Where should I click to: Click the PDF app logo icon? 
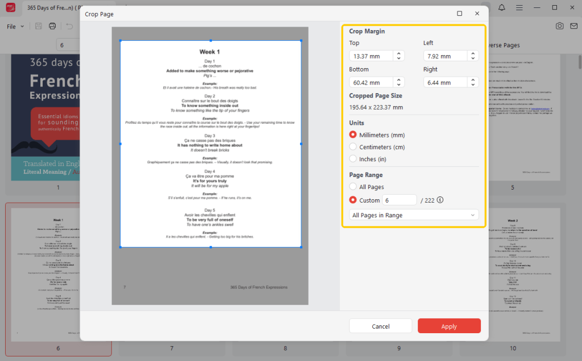tap(10, 7)
